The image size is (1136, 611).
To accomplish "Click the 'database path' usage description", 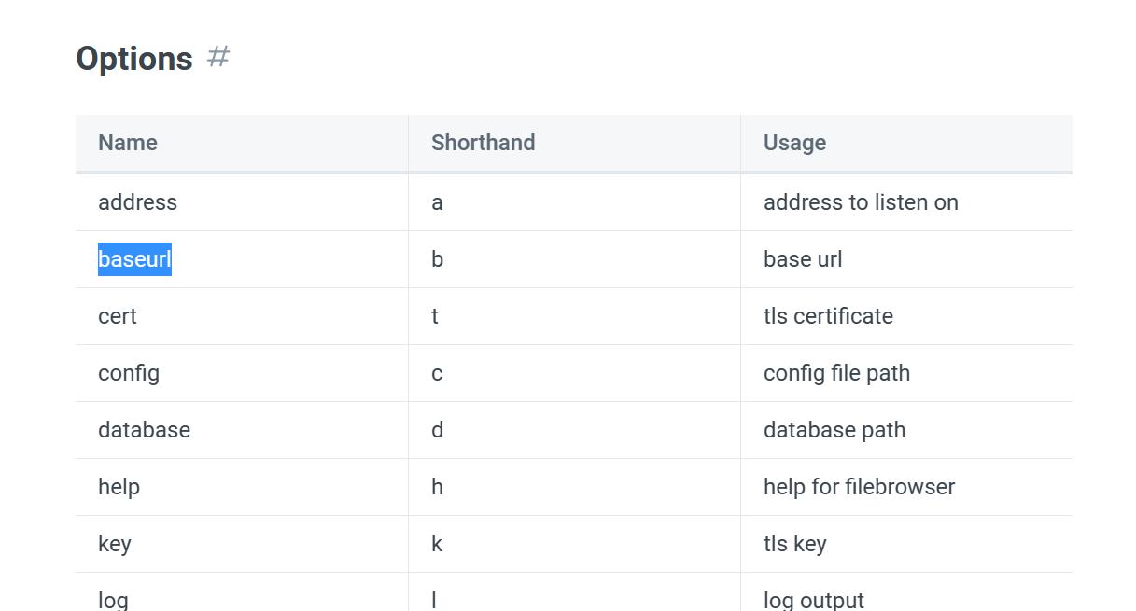I will click(x=834, y=430).
